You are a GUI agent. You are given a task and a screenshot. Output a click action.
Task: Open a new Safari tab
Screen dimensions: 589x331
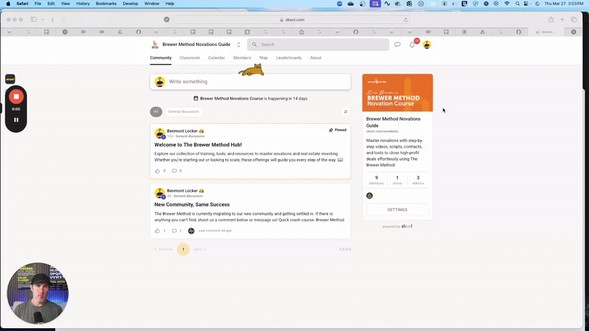click(x=563, y=20)
